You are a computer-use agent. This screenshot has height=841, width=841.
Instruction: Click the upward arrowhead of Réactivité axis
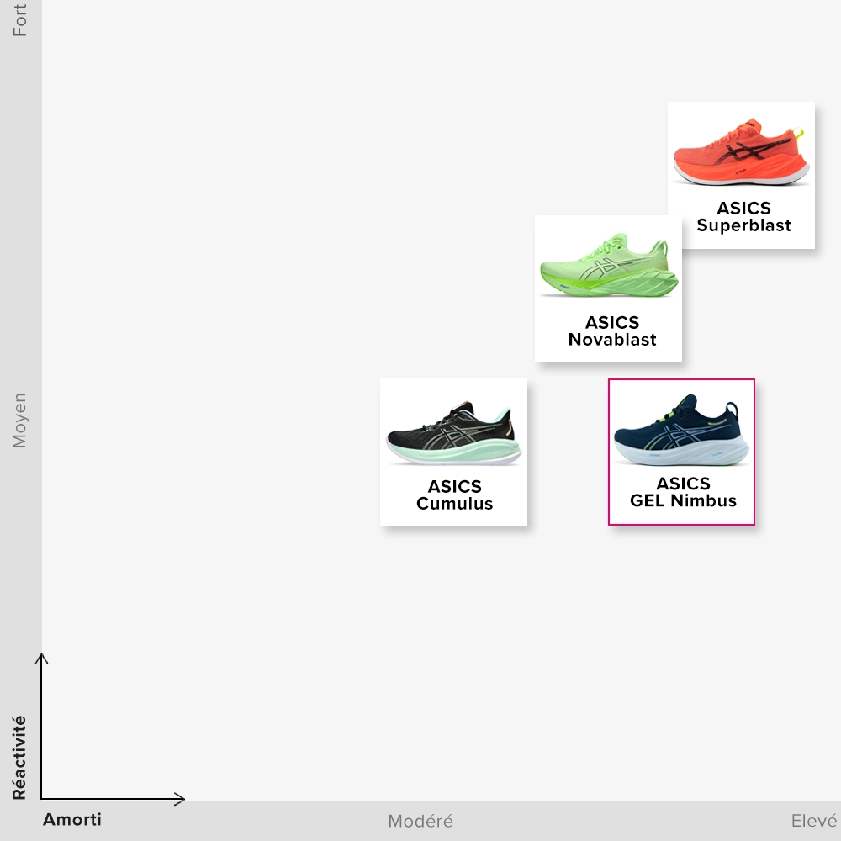[41, 657]
